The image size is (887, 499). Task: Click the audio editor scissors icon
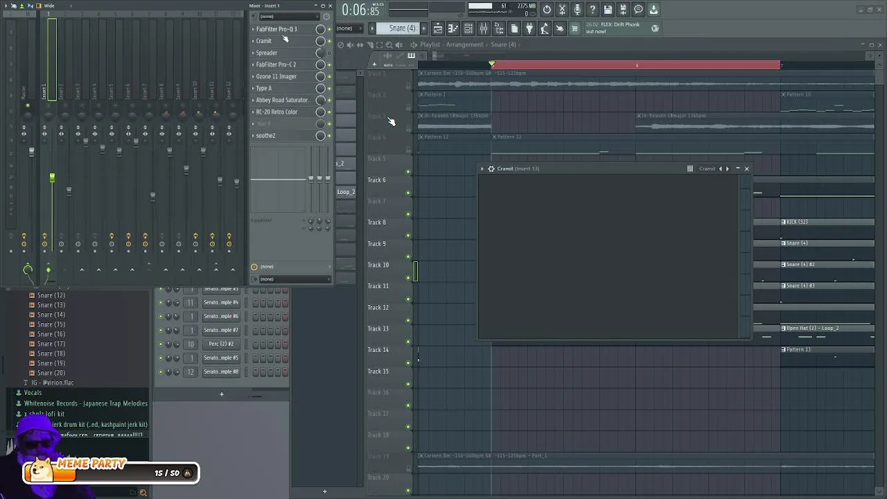point(562,10)
